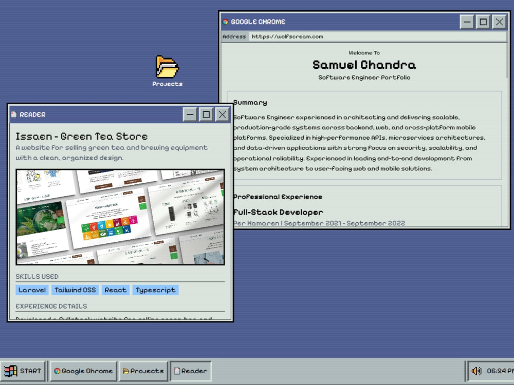Screen dimensions: 514x385
Task: Switch to Google Chrome in taskbar
Action: pyautogui.click(x=84, y=371)
